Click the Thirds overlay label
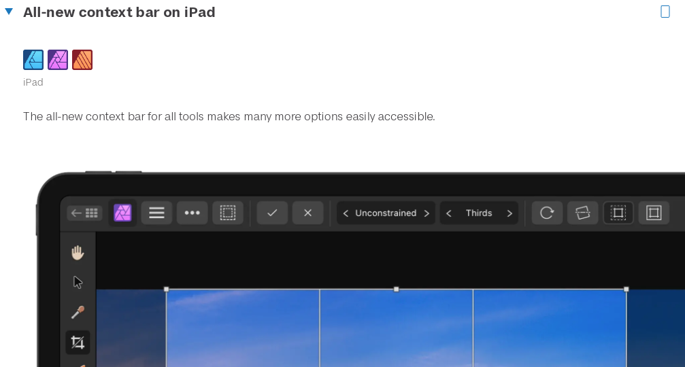This screenshot has height=367, width=685. point(479,213)
